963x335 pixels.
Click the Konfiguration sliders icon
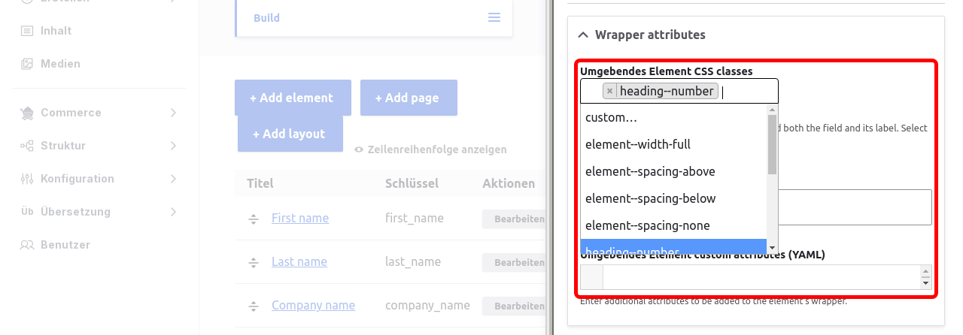(x=27, y=179)
